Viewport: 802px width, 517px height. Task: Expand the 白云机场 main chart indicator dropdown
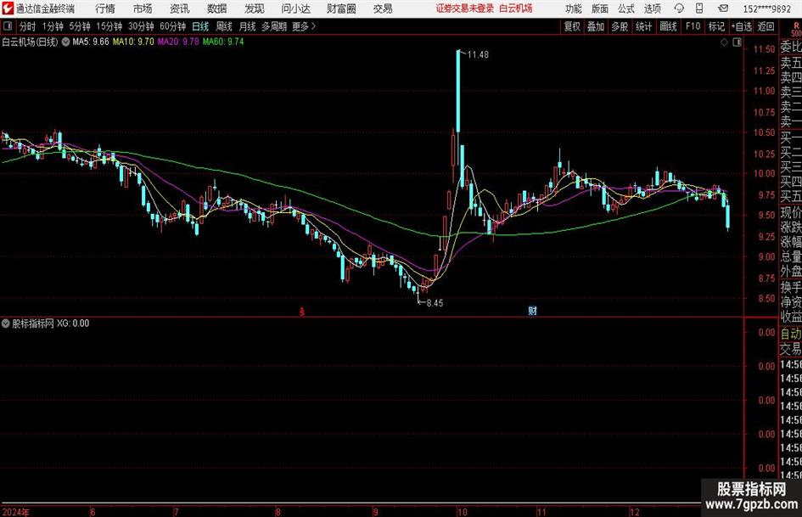point(65,42)
